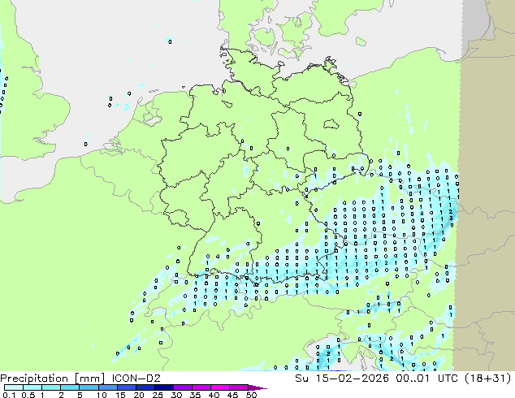Choose the 15 to 20 mm blue swatch
Screen dimensions: 515x398
(127, 387)
